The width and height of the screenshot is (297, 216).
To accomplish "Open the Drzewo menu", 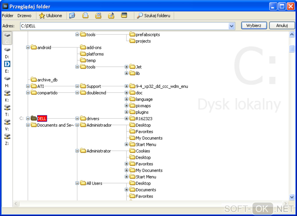I will [24, 15].
